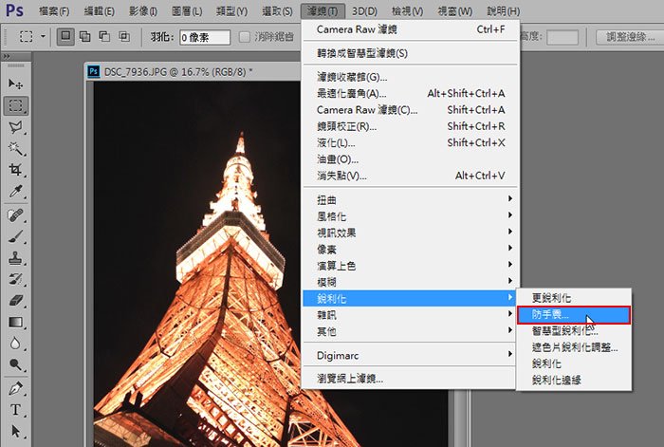Click the 高度 height input field

[562, 37]
